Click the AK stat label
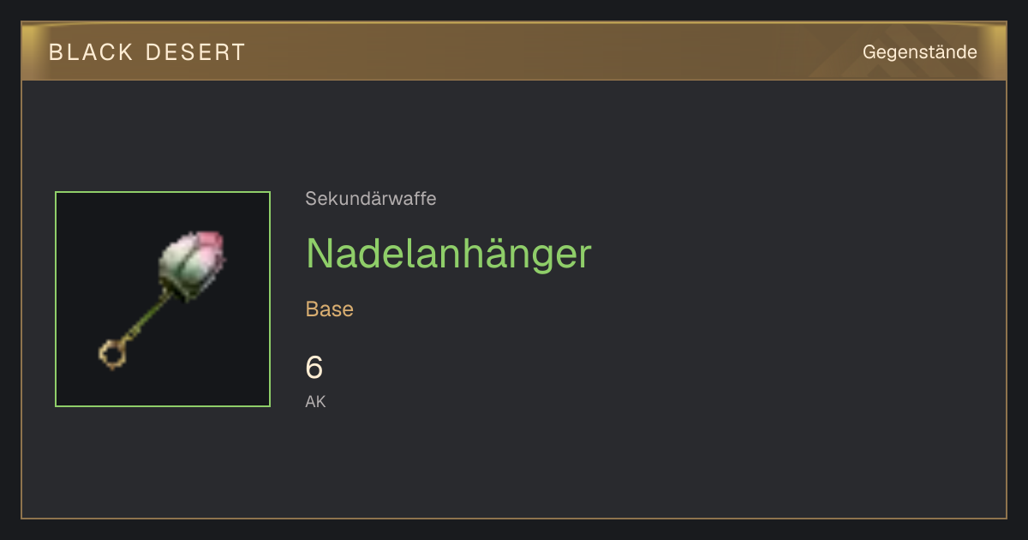1028x540 pixels. (x=315, y=401)
